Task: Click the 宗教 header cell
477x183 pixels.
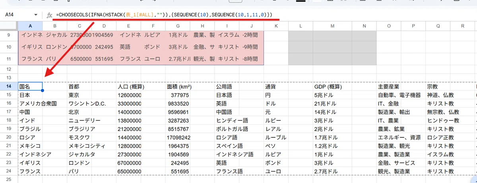Action: tap(438, 86)
